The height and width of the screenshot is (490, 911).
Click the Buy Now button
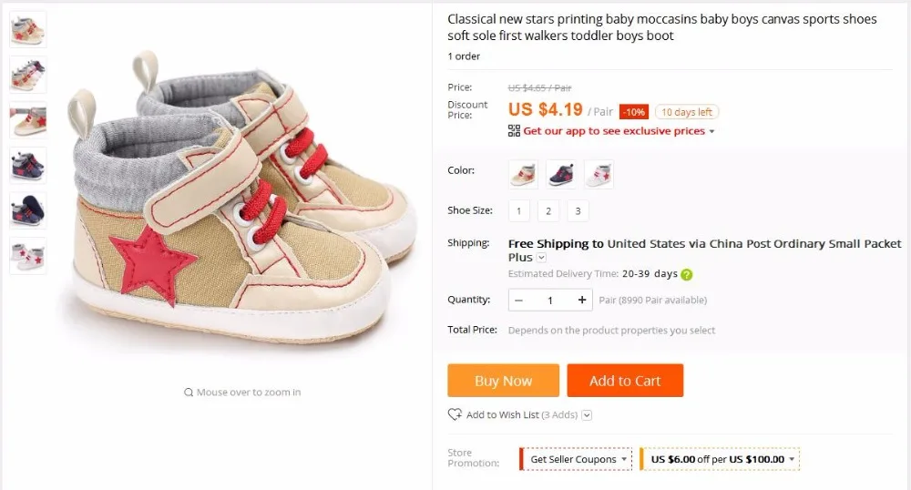(x=503, y=381)
